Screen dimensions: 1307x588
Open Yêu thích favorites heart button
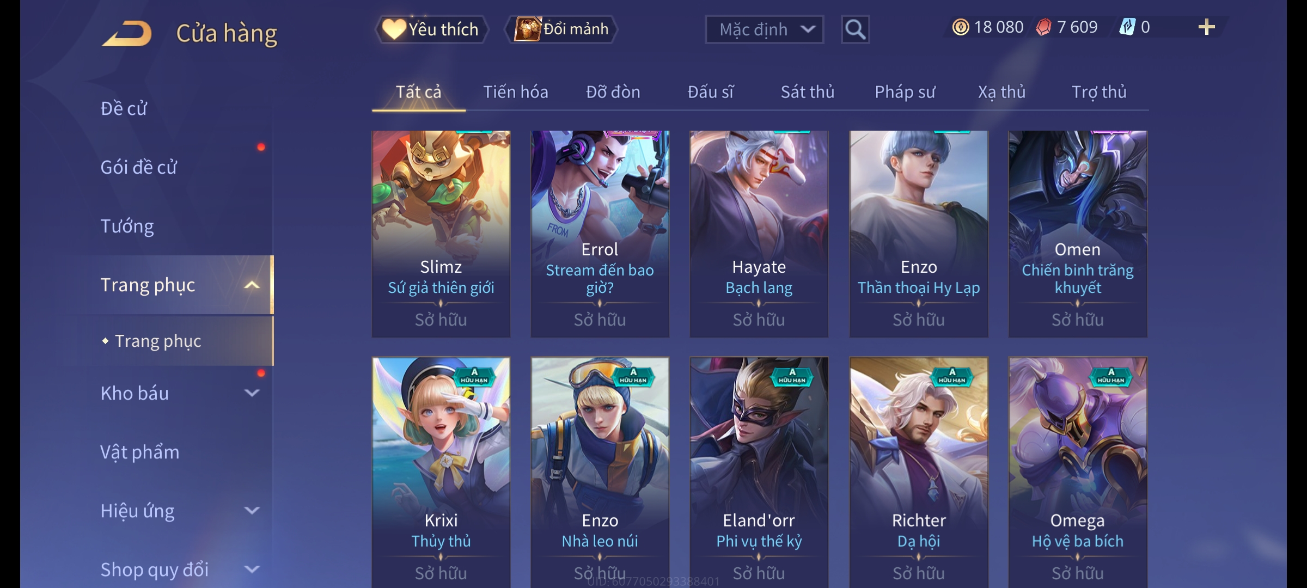(431, 29)
